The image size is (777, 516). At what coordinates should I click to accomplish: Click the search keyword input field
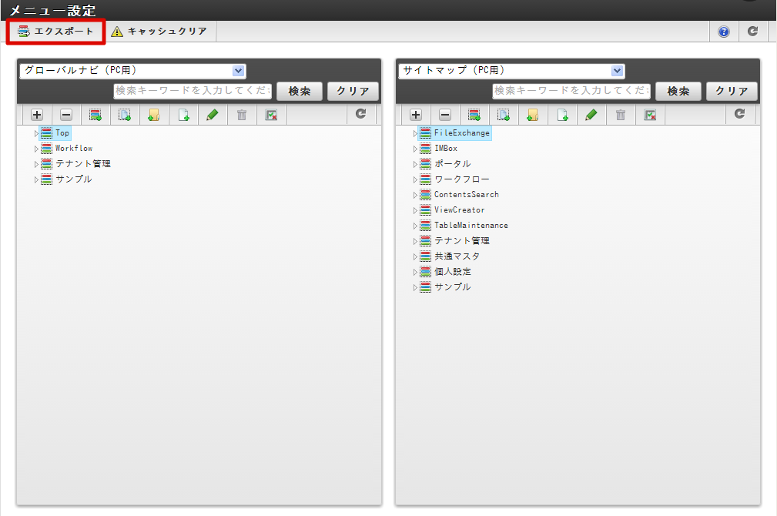pos(193,91)
